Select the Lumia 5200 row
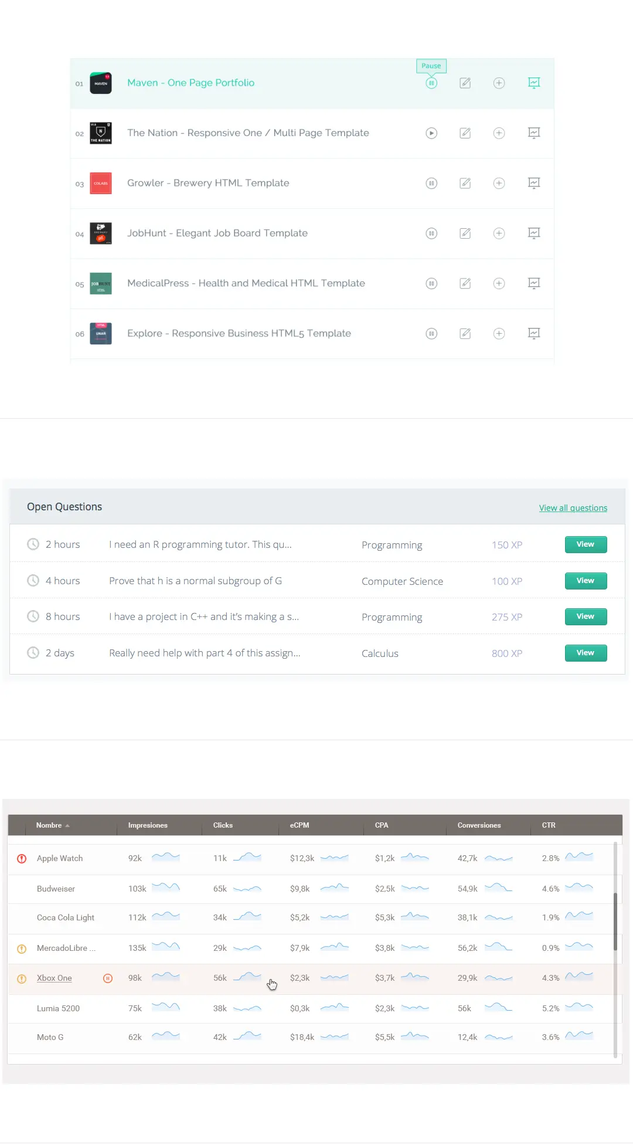The width and height of the screenshot is (633, 1145). click(311, 1009)
